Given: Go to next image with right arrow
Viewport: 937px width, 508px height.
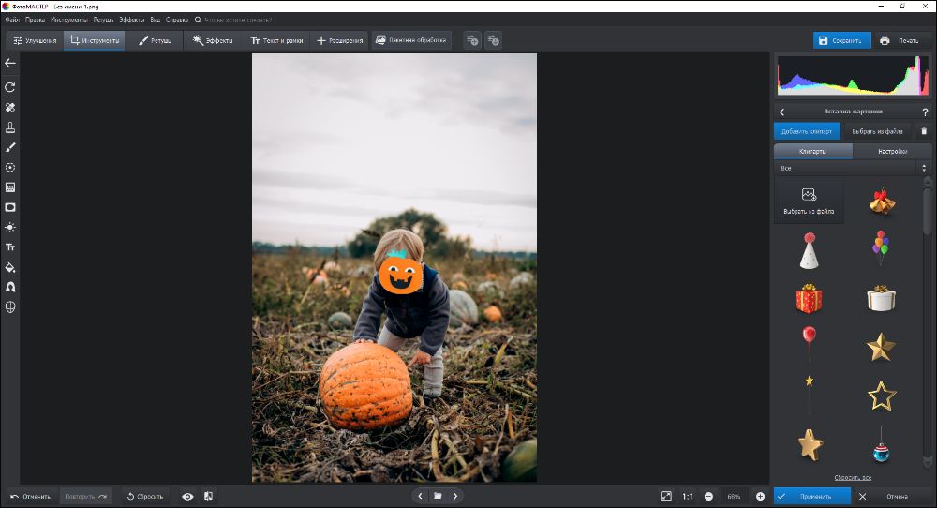Looking at the screenshot, I should (x=455, y=496).
